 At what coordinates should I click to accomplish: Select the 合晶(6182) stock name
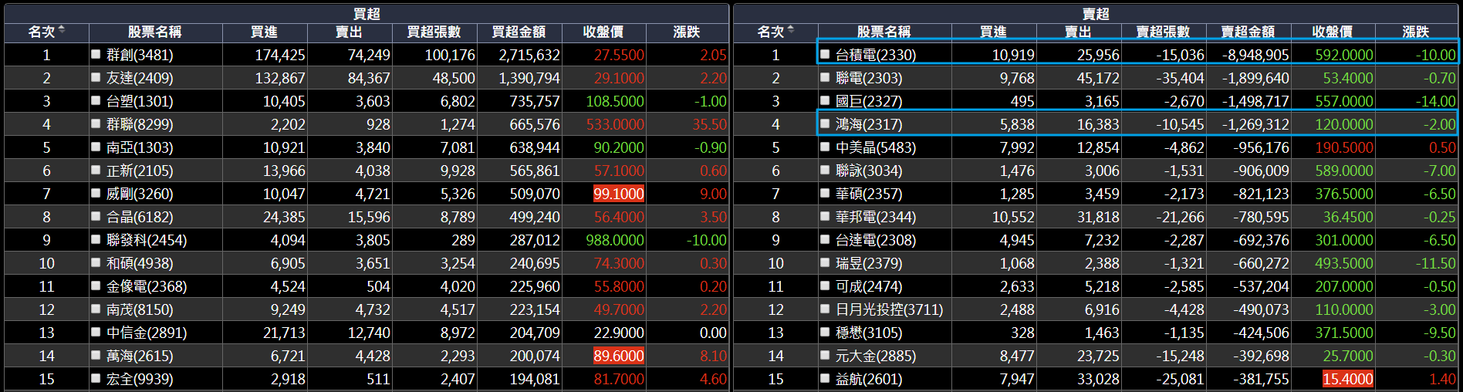[140, 217]
